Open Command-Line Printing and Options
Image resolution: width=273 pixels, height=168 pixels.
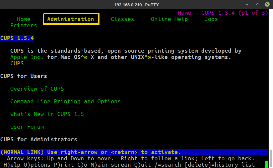click(x=65, y=101)
